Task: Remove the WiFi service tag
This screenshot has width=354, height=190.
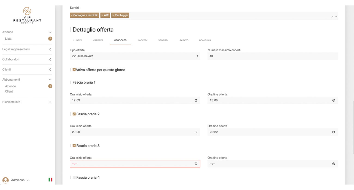Action: click(102, 15)
